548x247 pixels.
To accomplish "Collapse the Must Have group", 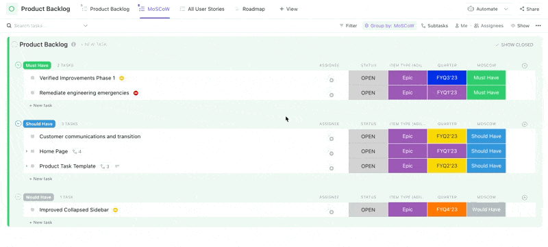I will (18, 65).
